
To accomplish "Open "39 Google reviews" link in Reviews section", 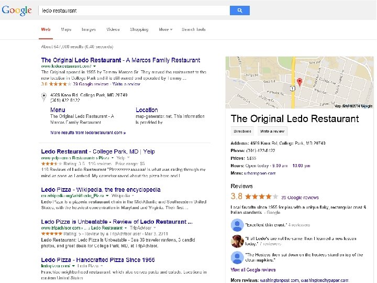I will [300, 198].
